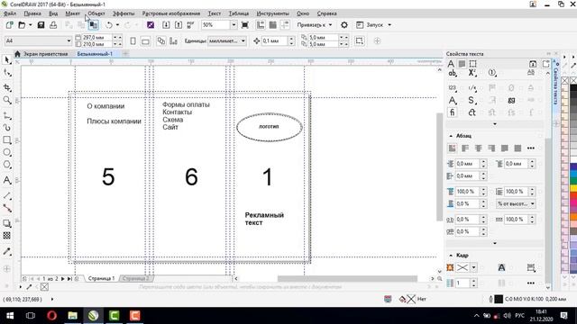Select the Rectangle tool
Viewport: 577px width, 324px height.
pyautogui.click(x=7, y=140)
